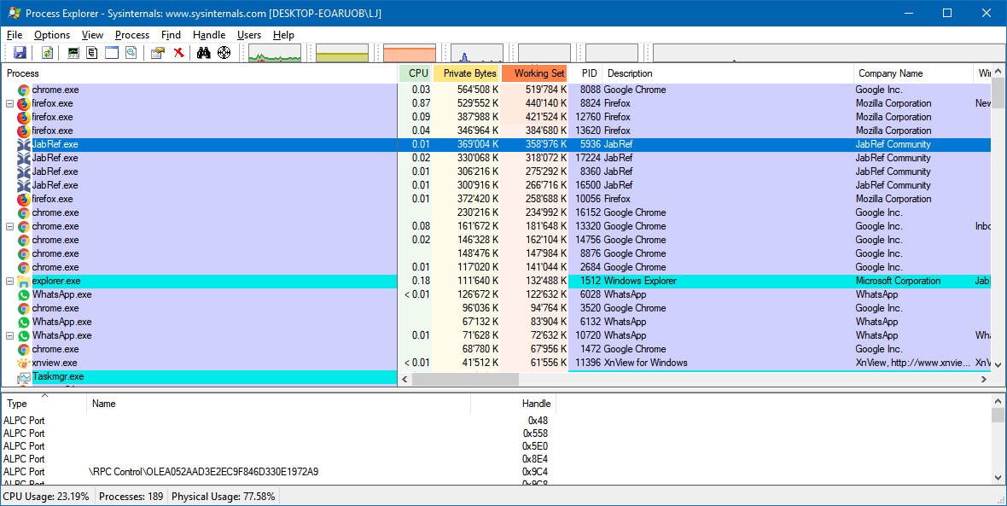Collapse the firefox.exe PID 8824 tree
Screen dimensions: 1007x506
tap(9, 103)
